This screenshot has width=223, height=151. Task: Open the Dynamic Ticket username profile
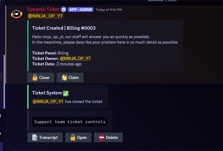point(43,9)
